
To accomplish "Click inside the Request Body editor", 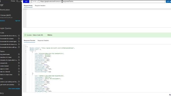I will (x=99, y=18).
